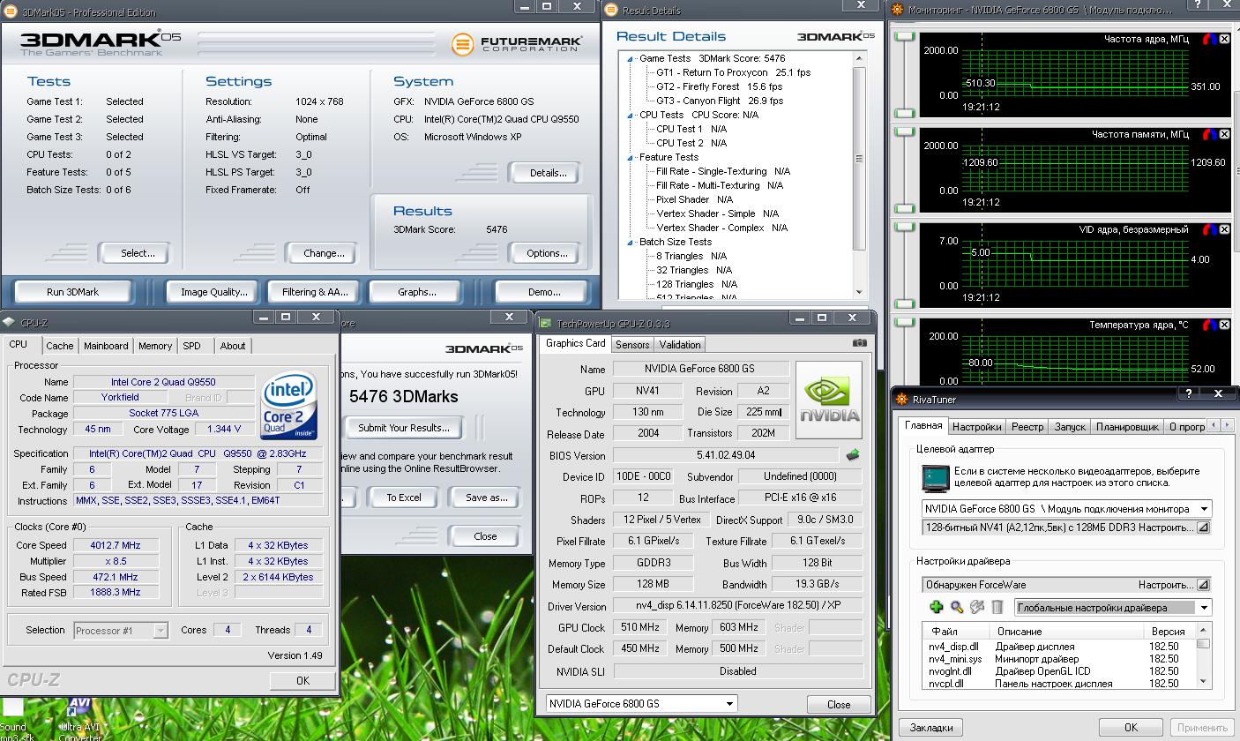The height and width of the screenshot is (741, 1240).
Task: Close the Частота ядра graph with its X icon
Action: tap(1224, 39)
